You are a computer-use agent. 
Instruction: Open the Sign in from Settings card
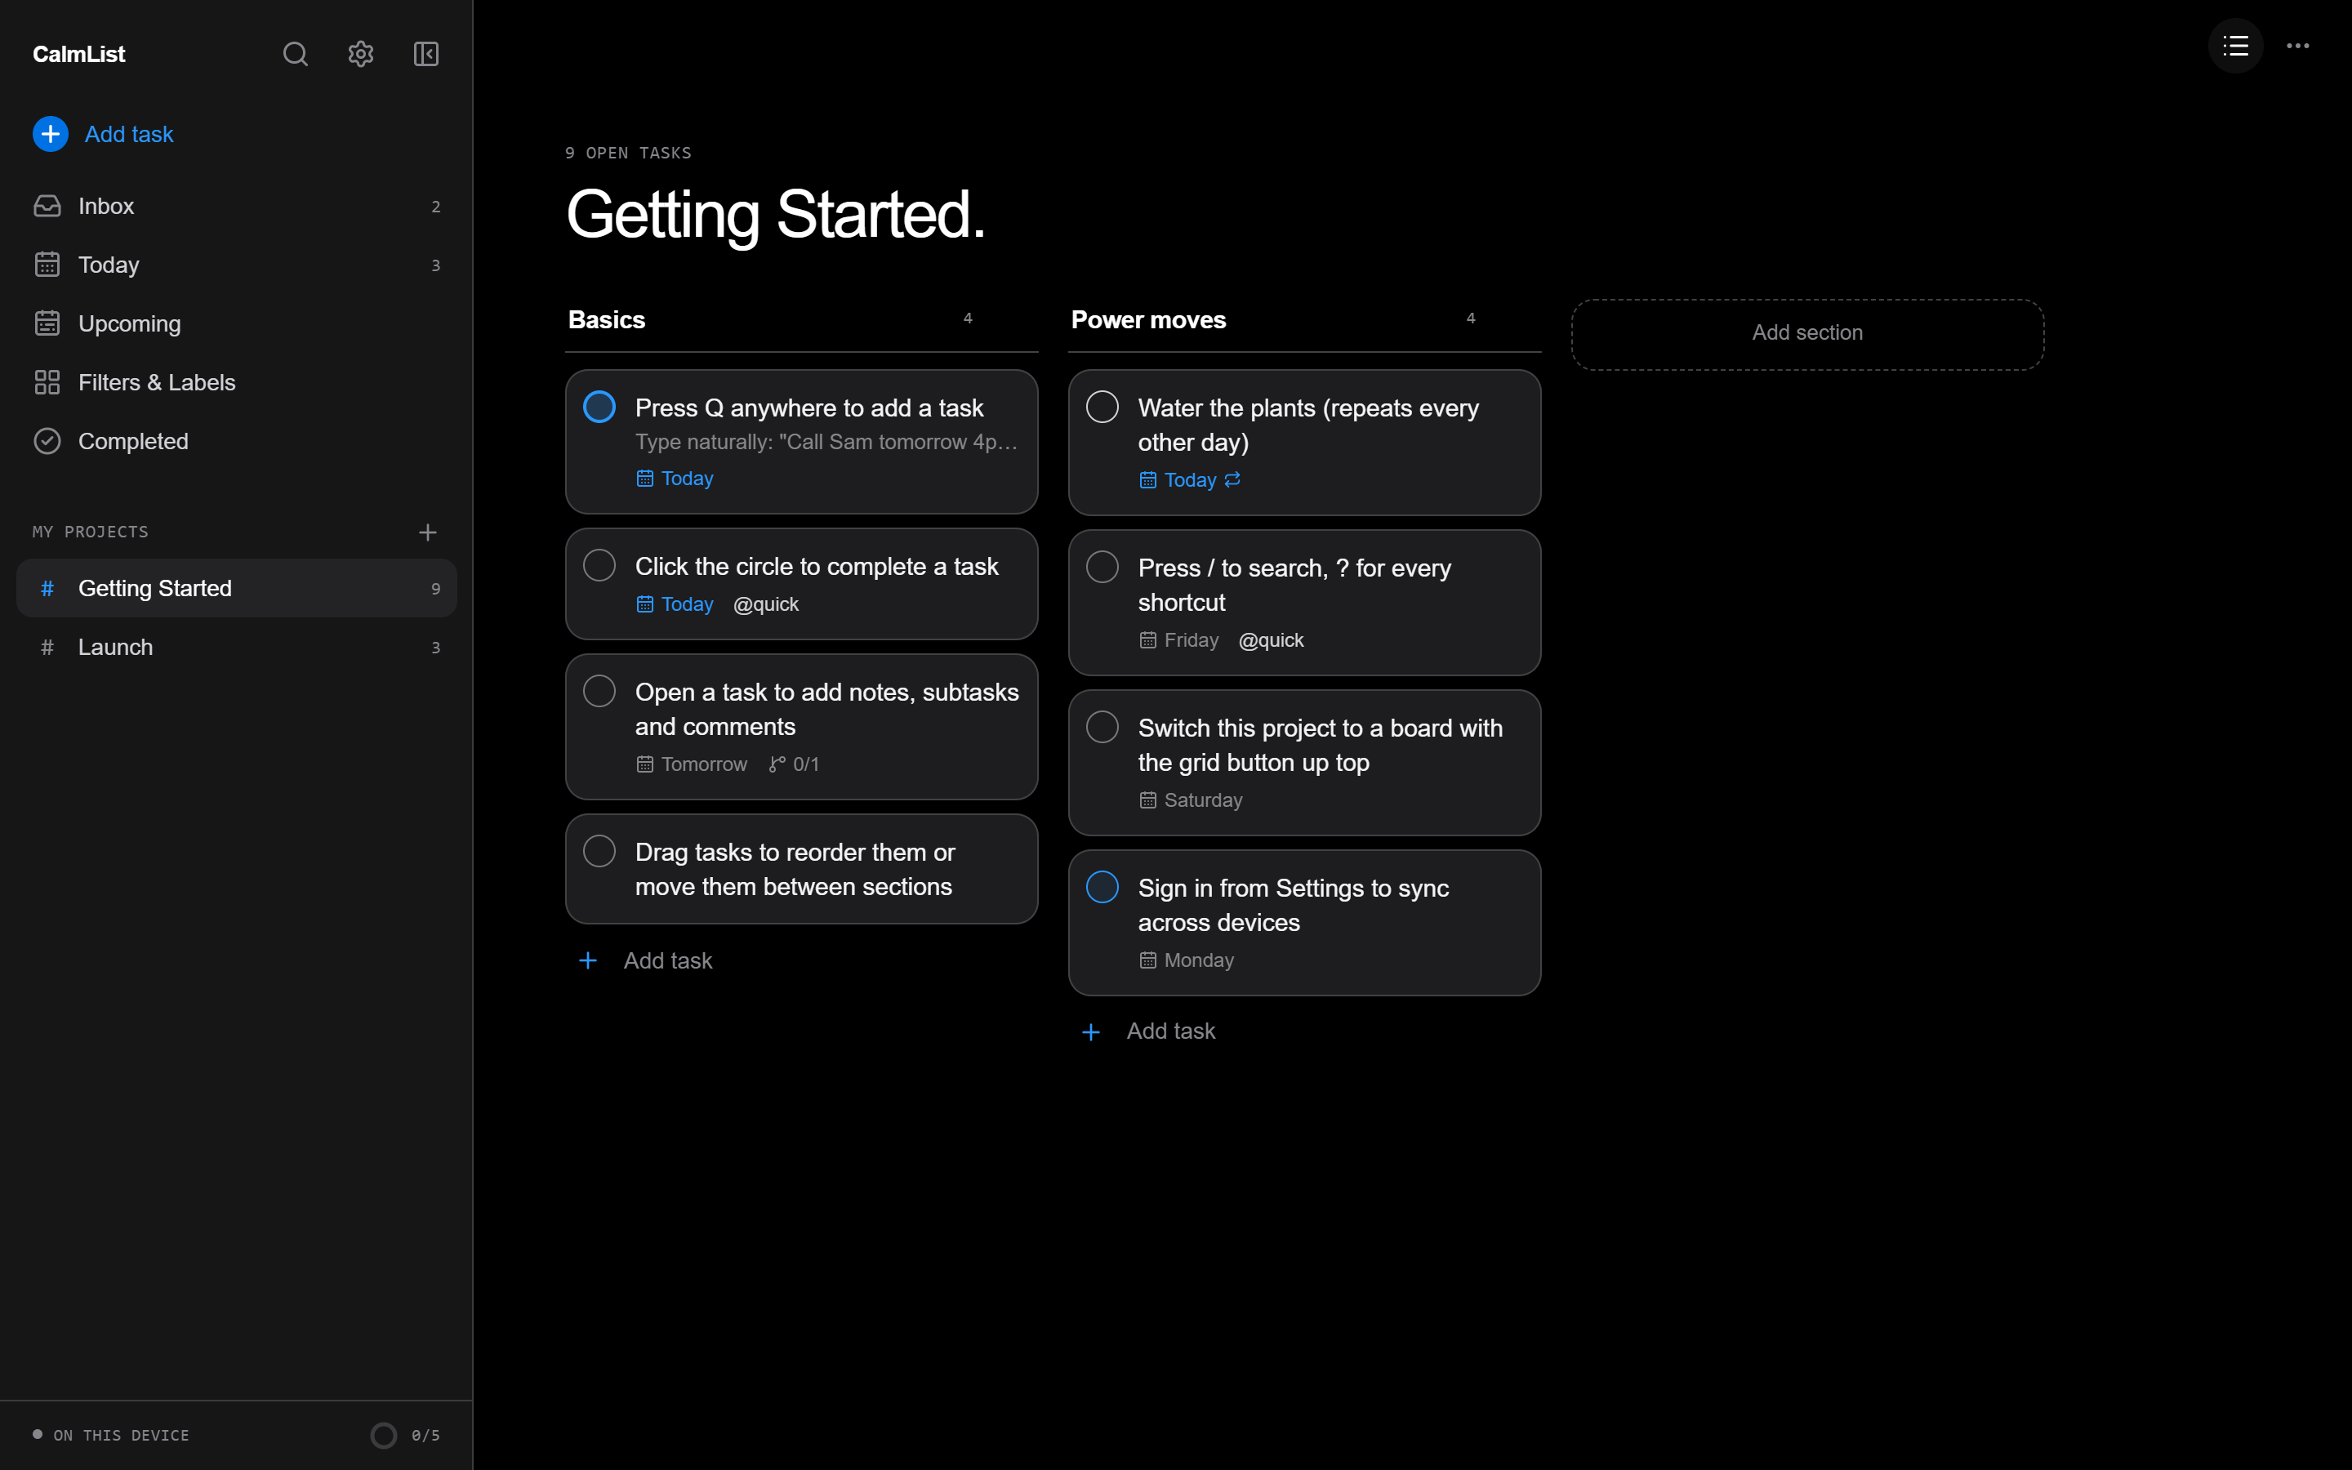[1304, 923]
